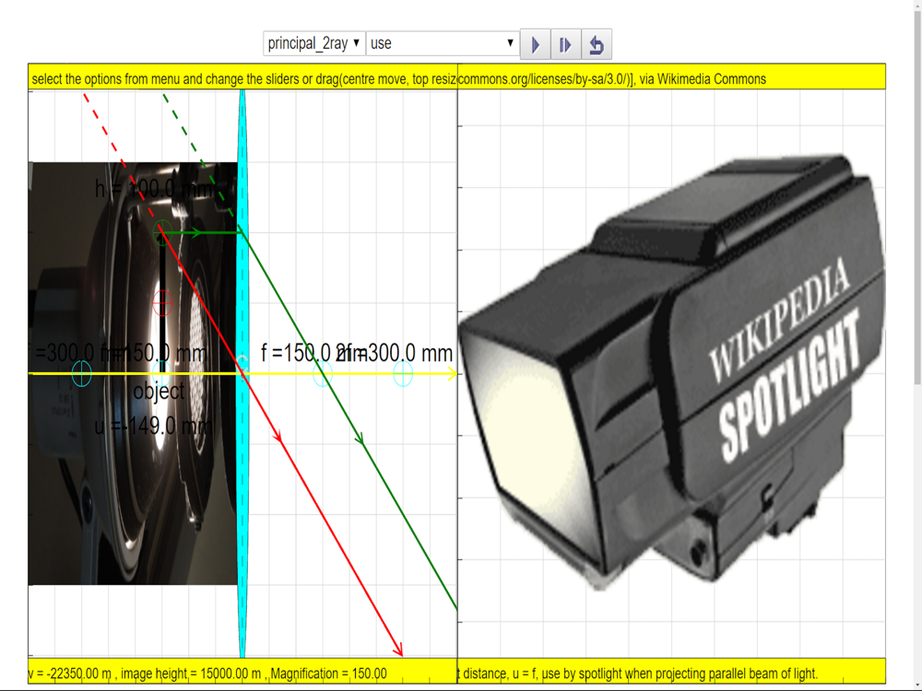This screenshot has width=922, height=691.
Task: Click the green circle handle at object top
Action: click(x=162, y=233)
